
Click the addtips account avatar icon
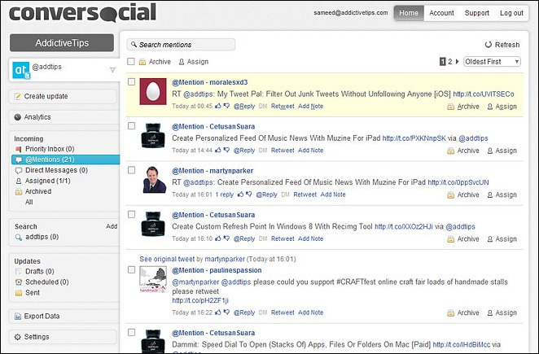click(21, 70)
